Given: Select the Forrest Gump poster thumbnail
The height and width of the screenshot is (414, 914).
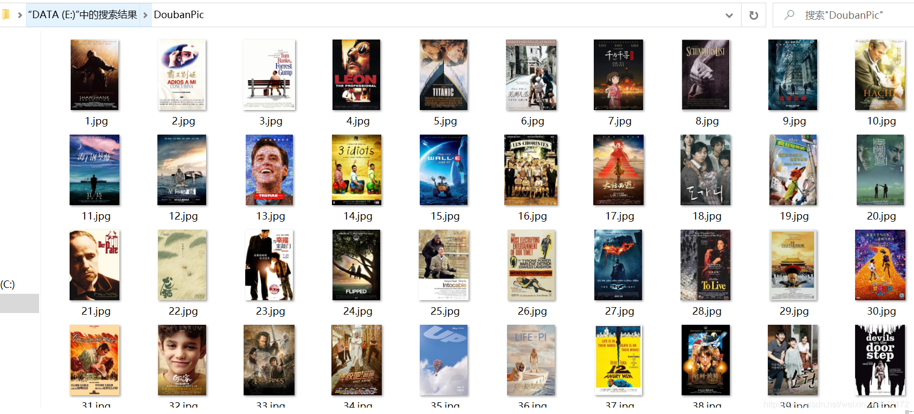Looking at the screenshot, I should point(269,75).
